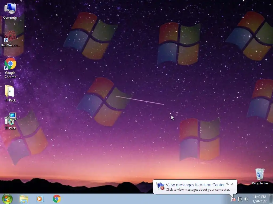Open the volume speaker tray icon
This screenshot has width=273, height=204.
pos(246,199)
